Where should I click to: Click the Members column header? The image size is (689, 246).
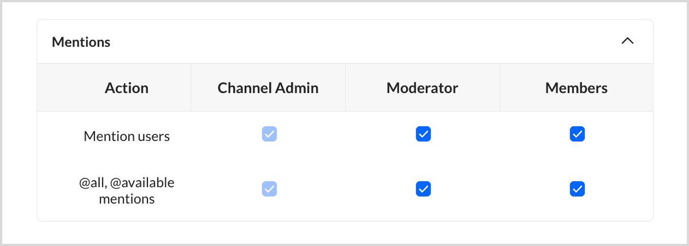[x=576, y=88]
